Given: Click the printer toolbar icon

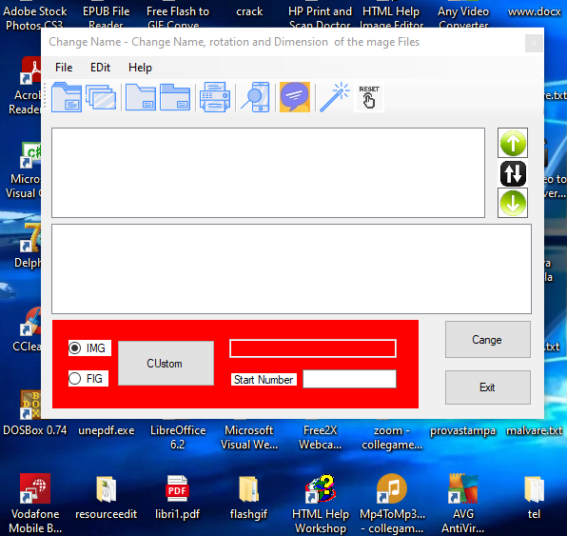Looking at the screenshot, I should (215, 97).
